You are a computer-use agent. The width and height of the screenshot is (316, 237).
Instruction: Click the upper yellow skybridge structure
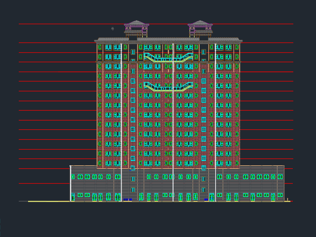tap(168, 58)
